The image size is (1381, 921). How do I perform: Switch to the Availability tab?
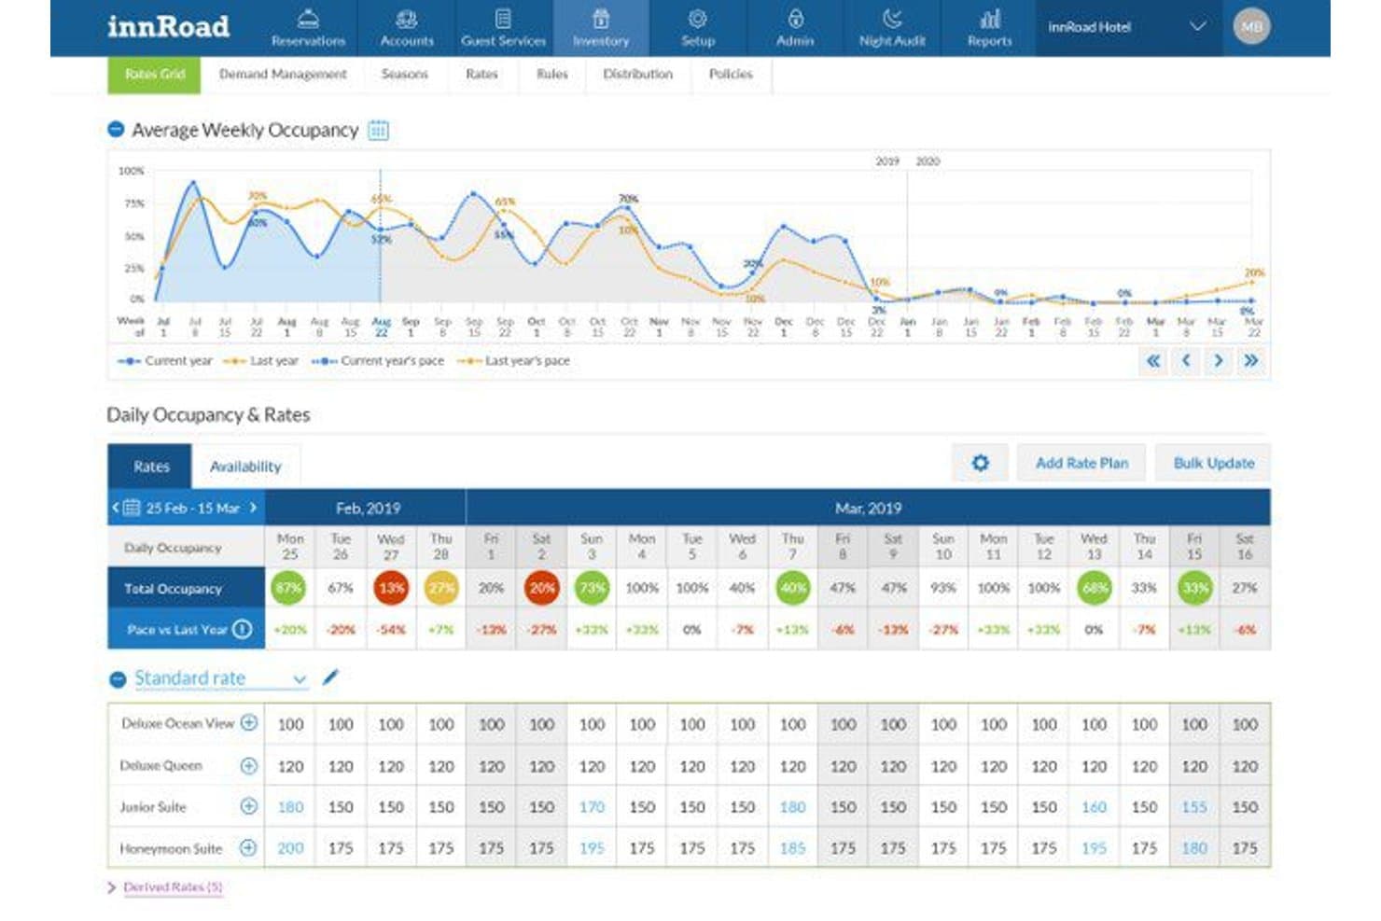pos(245,466)
